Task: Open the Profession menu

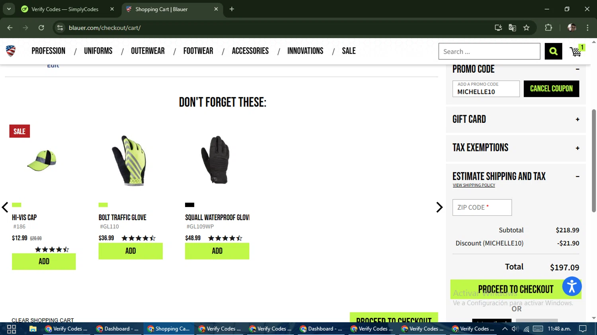Action: 48,51
